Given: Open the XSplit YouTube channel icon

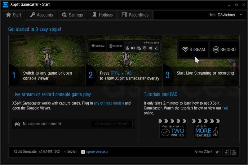Looking at the screenshot, I should coord(233,152).
